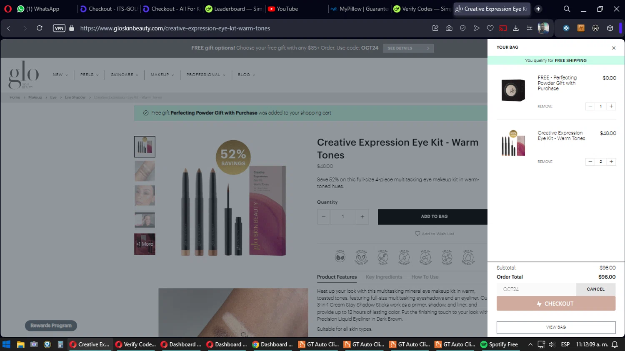Open the Eye Kit product thumbnail in bag
625x351 pixels.
click(x=513, y=143)
